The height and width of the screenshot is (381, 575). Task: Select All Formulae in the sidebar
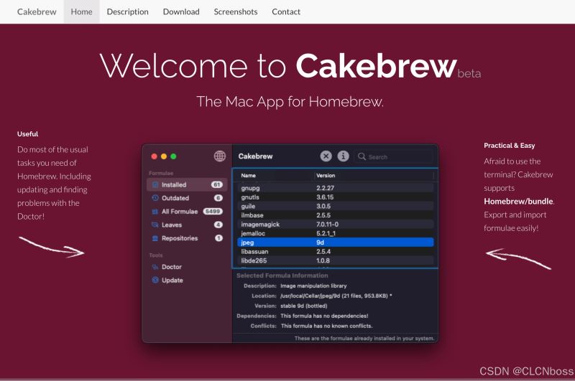coord(187,212)
